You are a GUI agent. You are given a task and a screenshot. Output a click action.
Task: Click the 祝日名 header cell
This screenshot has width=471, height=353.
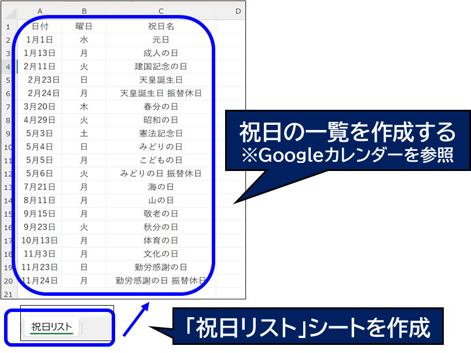coord(161,27)
